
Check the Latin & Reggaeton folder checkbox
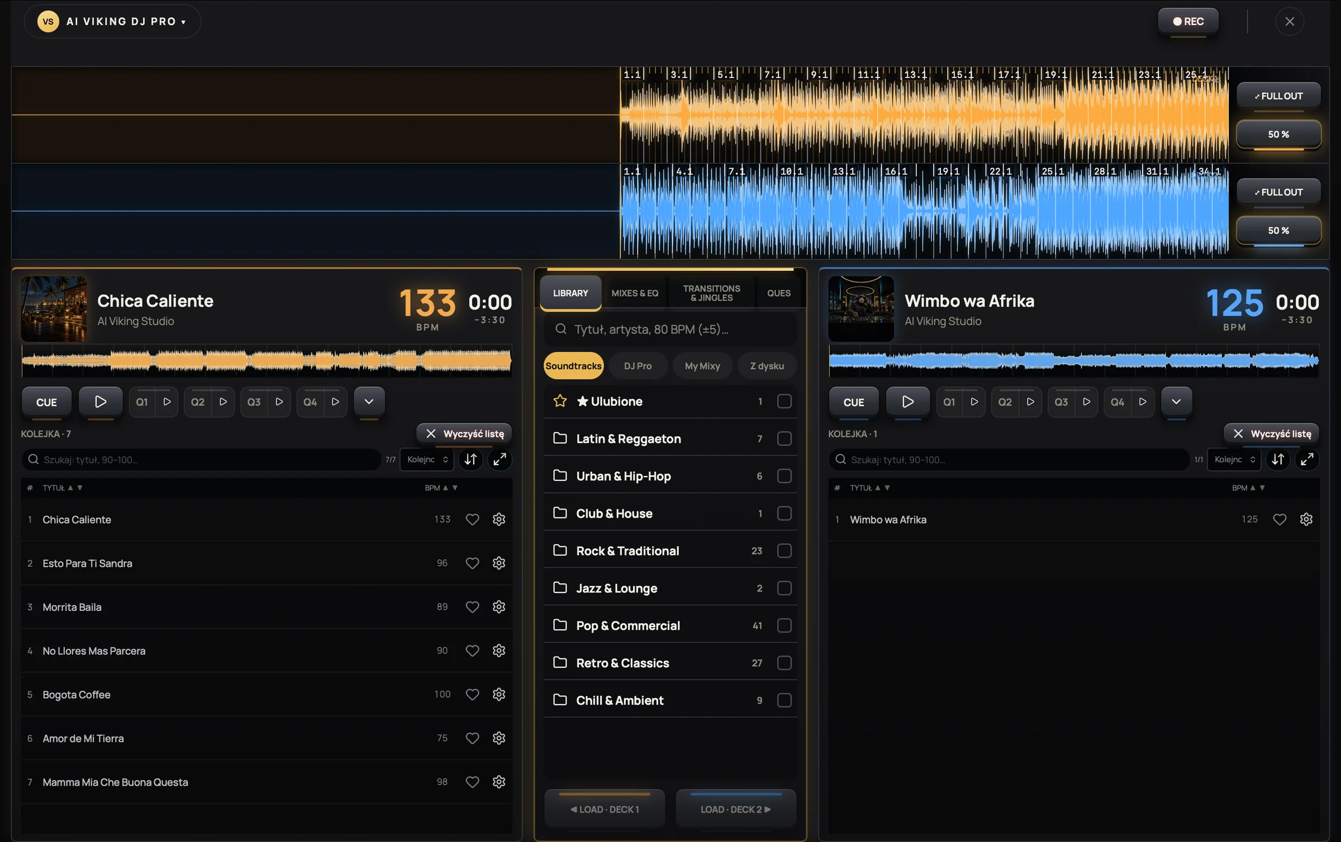click(x=784, y=438)
